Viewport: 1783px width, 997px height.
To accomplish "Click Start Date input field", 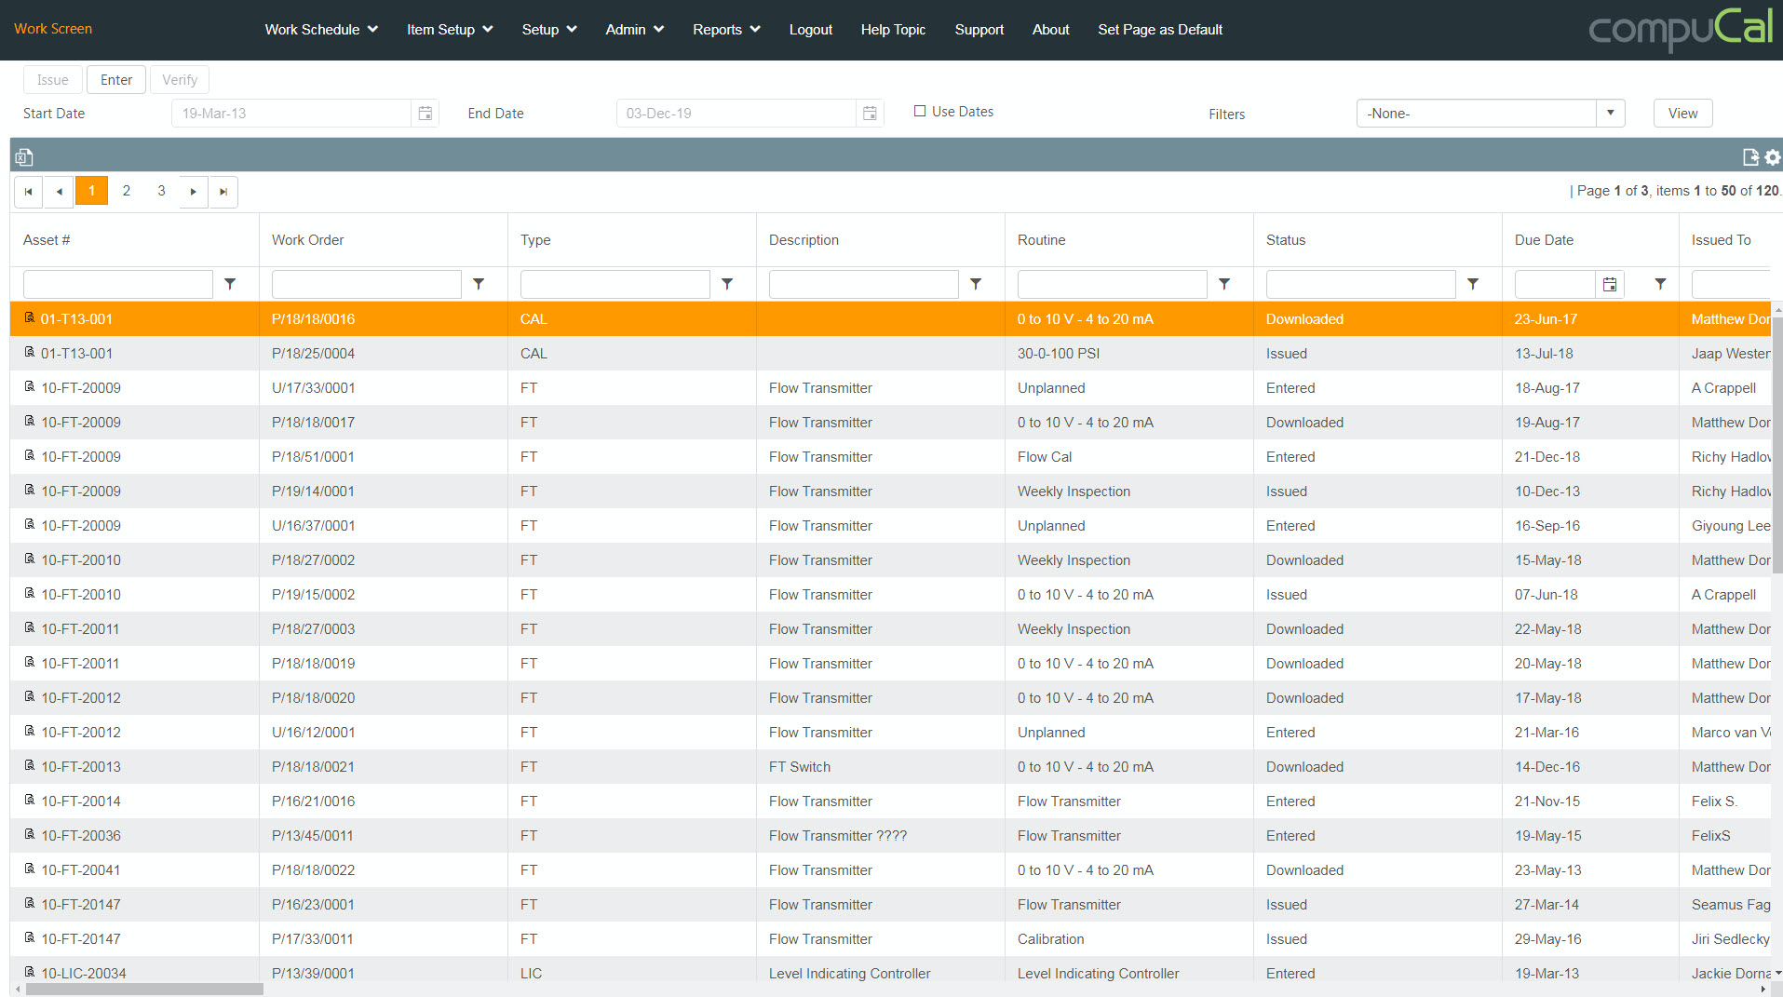I will point(291,114).
